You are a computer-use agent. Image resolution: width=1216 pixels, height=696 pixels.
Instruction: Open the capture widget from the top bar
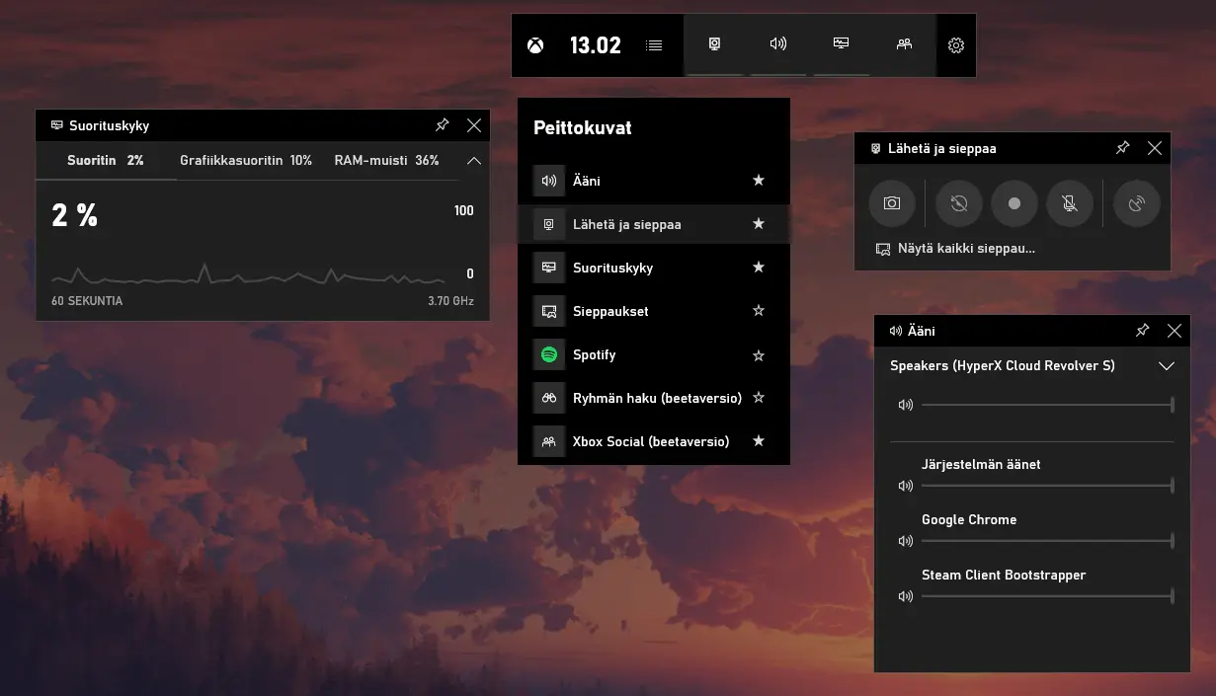click(715, 44)
